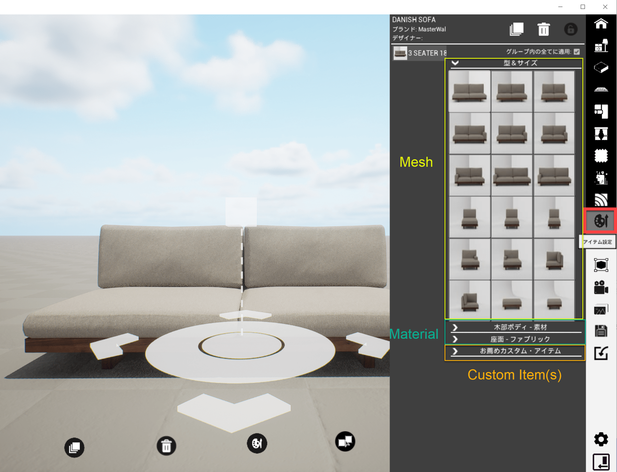Click the right move arrow at the sofa's right leg
The width and height of the screenshot is (617, 472).
pos(368,345)
